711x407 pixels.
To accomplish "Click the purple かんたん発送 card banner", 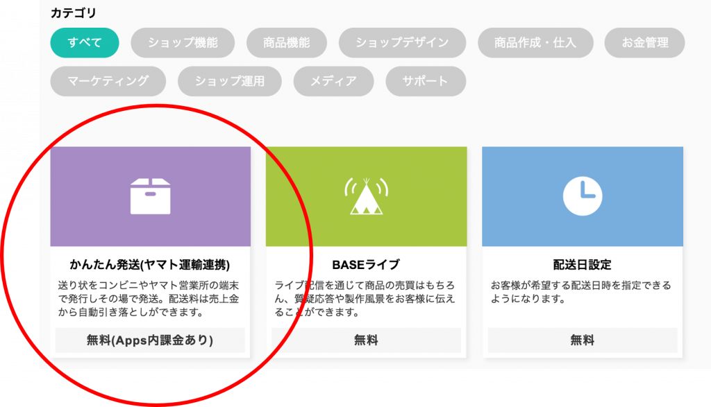I will point(150,196).
